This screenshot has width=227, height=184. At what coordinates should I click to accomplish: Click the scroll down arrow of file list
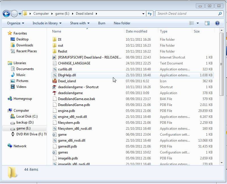coord(222,163)
